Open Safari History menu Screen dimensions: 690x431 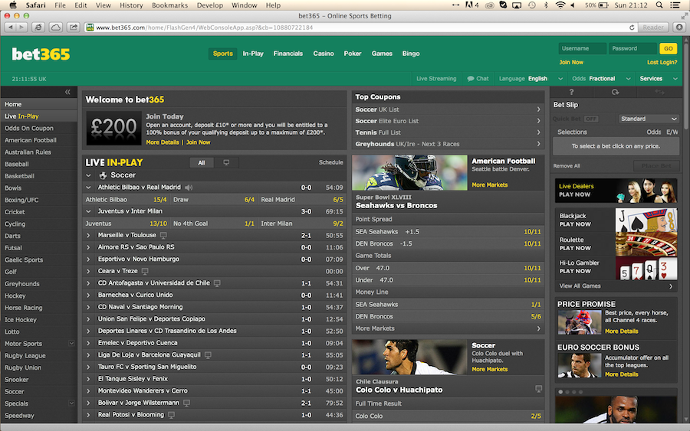tap(131, 5)
